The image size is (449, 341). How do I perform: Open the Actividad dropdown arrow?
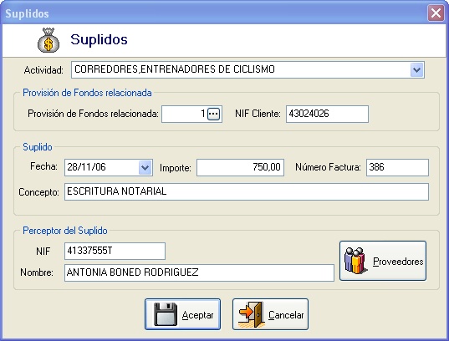tap(416, 69)
